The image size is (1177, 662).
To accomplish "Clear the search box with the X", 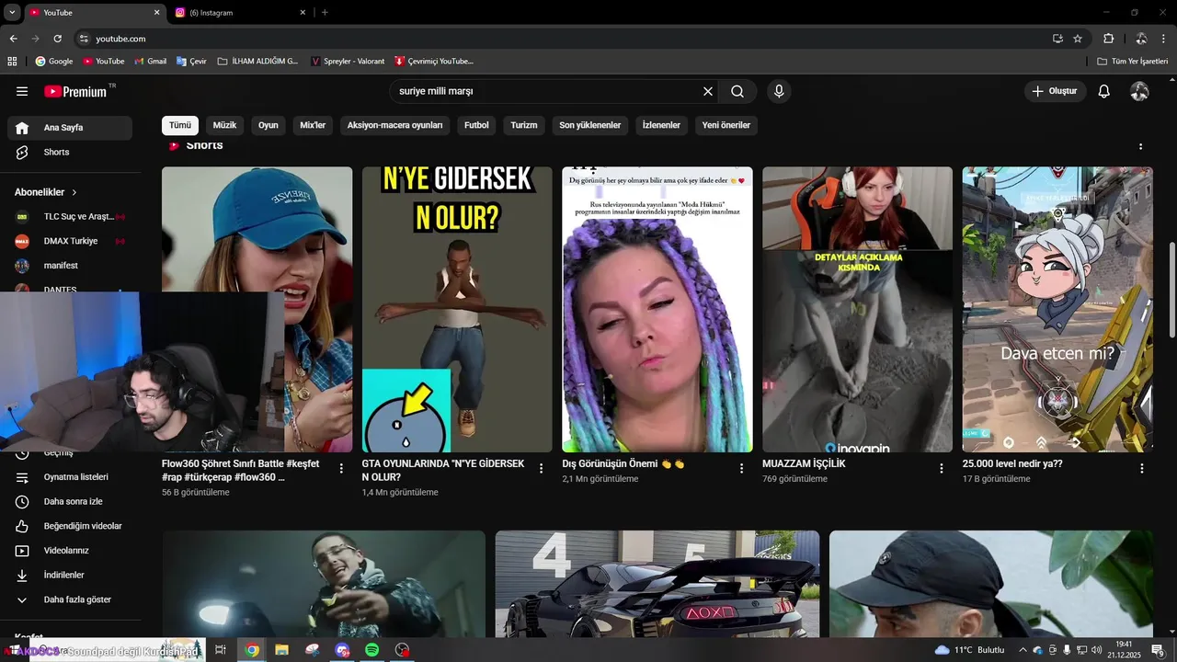I will (708, 91).
